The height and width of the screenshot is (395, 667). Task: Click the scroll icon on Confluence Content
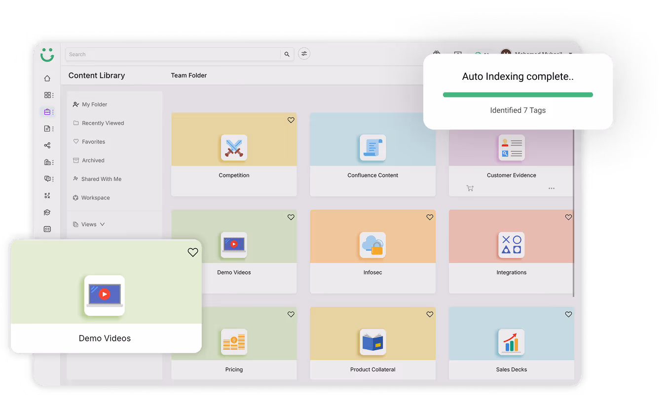(x=372, y=148)
